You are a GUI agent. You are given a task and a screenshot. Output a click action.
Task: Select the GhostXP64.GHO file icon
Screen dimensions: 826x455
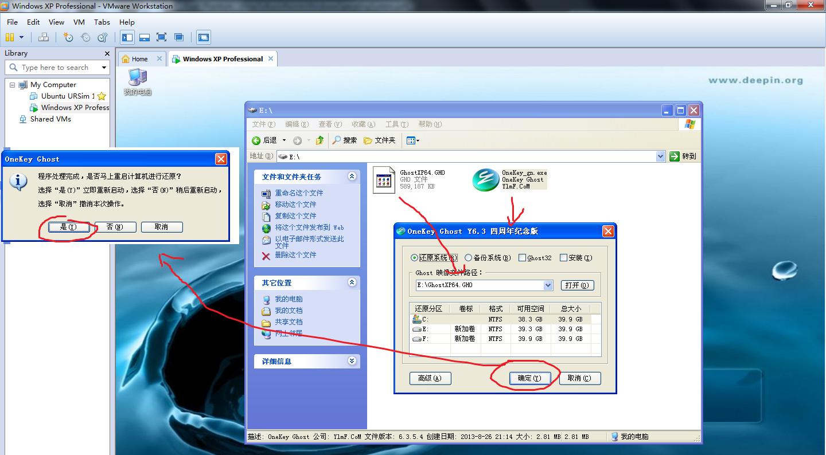tap(384, 179)
